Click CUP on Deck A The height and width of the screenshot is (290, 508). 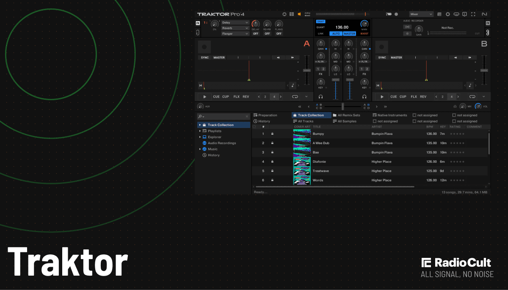[x=226, y=97]
